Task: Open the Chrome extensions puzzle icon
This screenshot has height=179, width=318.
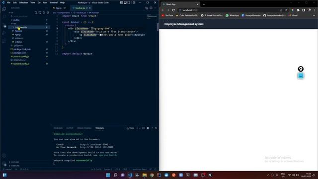Action: pyautogui.click(x=298, y=10)
